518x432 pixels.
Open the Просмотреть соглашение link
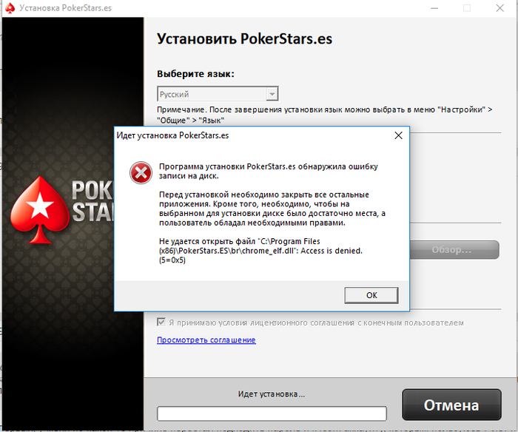(206, 340)
